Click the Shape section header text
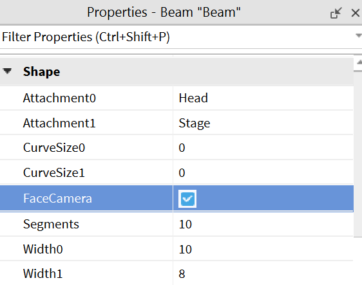The width and height of the screenshot is (362, 285). 42,71
